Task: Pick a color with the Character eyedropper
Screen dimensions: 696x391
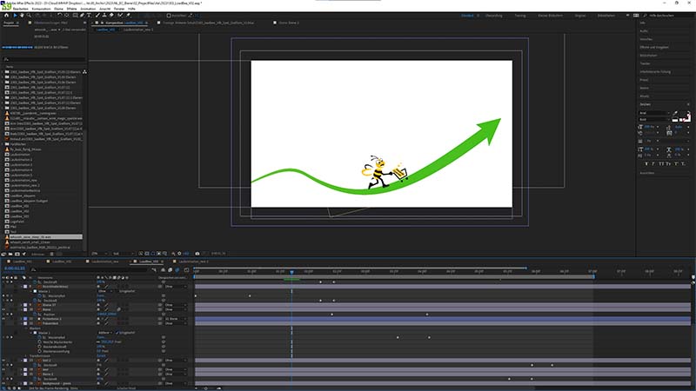Action: [675, 114]
